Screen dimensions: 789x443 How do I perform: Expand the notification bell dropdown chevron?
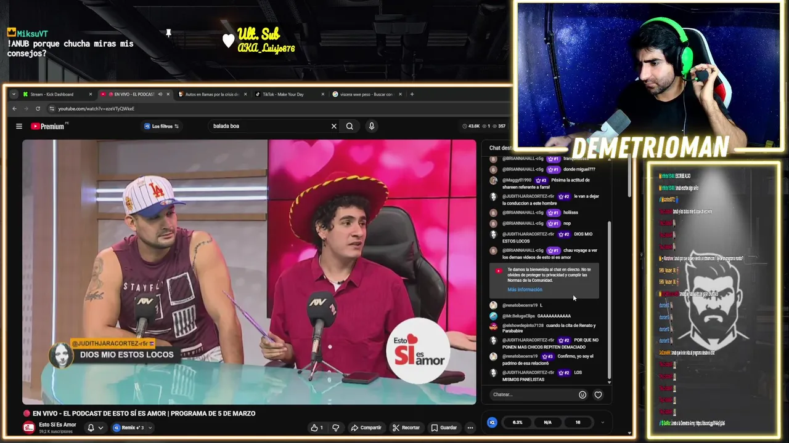100,428
